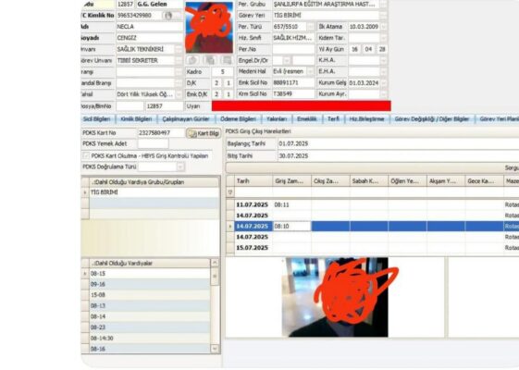Open the Emeklilik tab
The width and height of the screenshot is (519, 370).
[307, 119]
